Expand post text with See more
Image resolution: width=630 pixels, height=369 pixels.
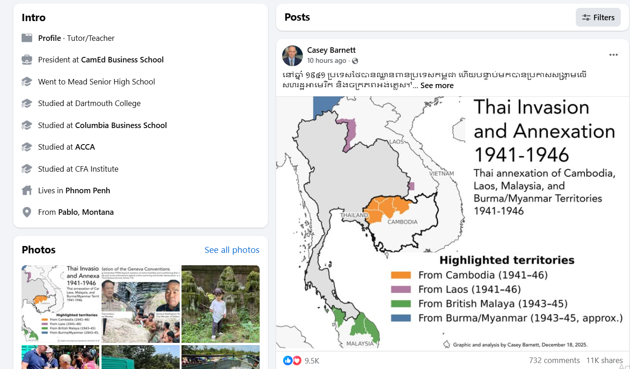tap(437, 85)
